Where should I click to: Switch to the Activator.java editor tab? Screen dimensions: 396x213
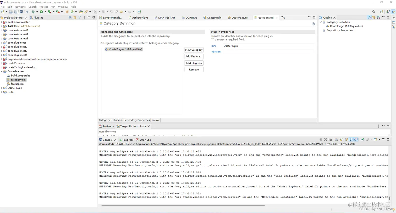(x=138, y=17)
